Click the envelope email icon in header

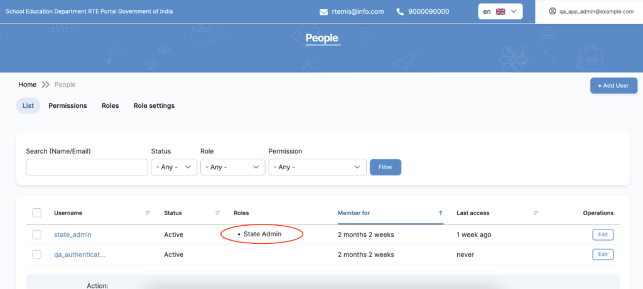[x=323, y=12]
